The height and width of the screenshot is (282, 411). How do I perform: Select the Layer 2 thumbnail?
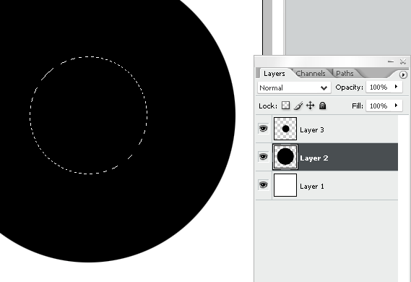(285, 157)
